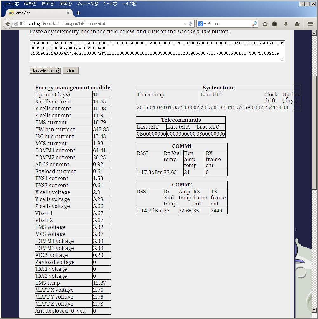Click the Energy management module header
Viewport: 318px width, 319px height.
point(73,88)
